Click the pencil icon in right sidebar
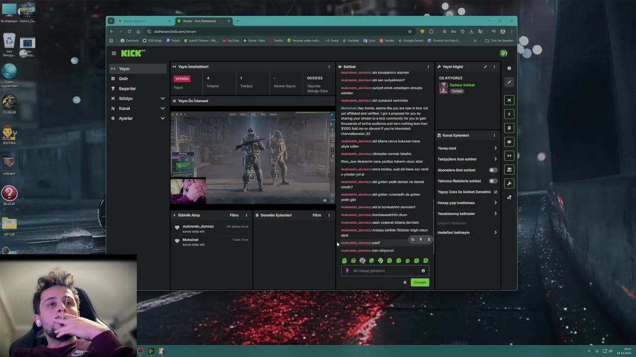 509,82
